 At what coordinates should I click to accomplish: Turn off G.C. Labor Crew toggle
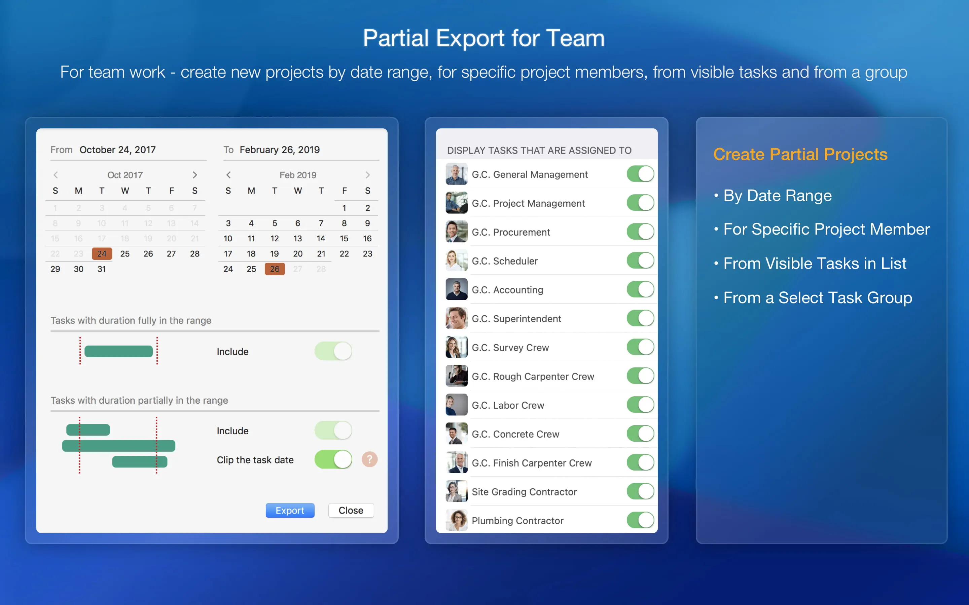click(x=640, y=405)
